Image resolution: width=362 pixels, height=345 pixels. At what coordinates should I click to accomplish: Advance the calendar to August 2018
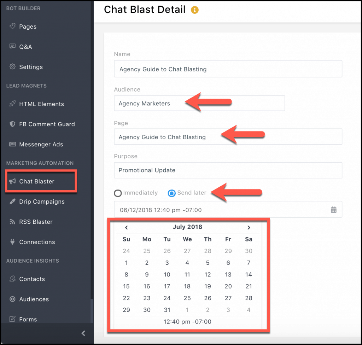pyautogui.click(x=249, y=227)
